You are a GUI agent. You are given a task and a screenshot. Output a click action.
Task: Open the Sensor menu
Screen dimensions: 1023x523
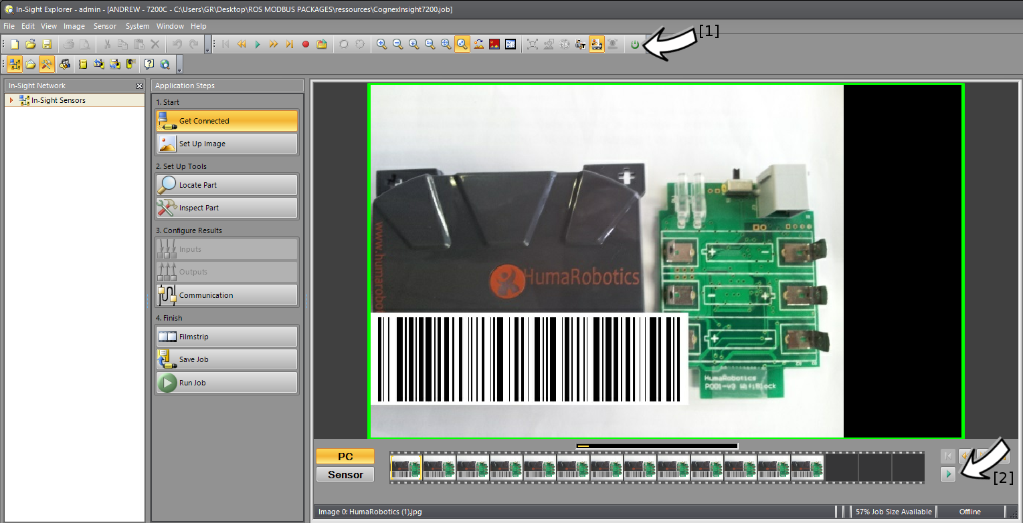[x=105, y=26]
